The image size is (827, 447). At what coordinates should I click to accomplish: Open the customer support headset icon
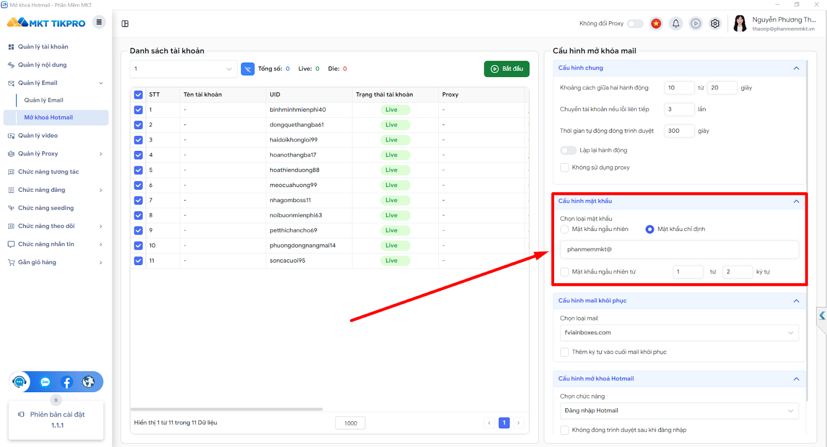20,382
